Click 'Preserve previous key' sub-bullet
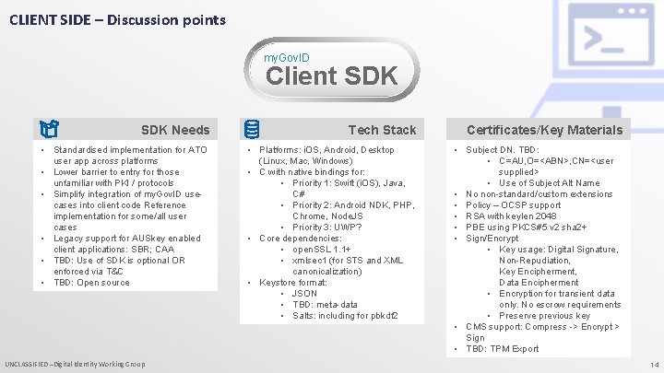This screenshot has height=373, width=664. [x=545, y=316]
